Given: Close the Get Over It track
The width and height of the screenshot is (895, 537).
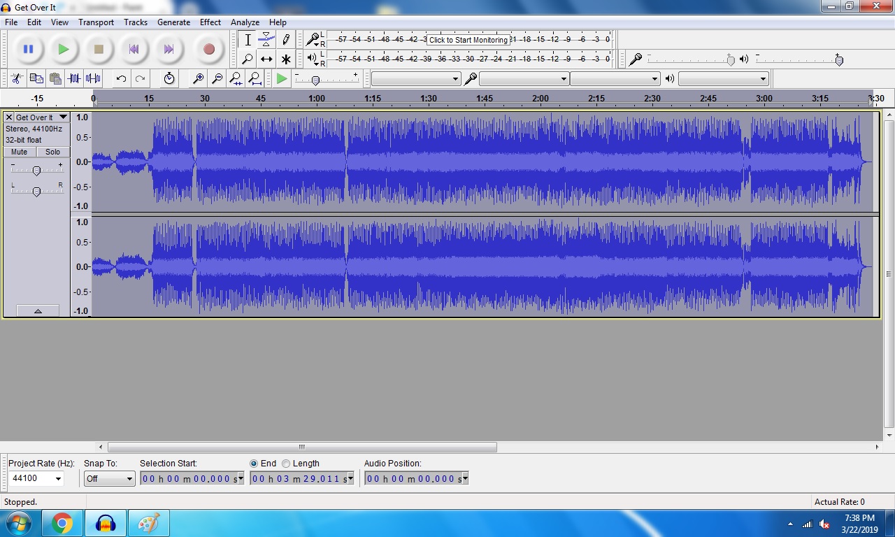Looking at the screenshot, I should tap(9, 117).
